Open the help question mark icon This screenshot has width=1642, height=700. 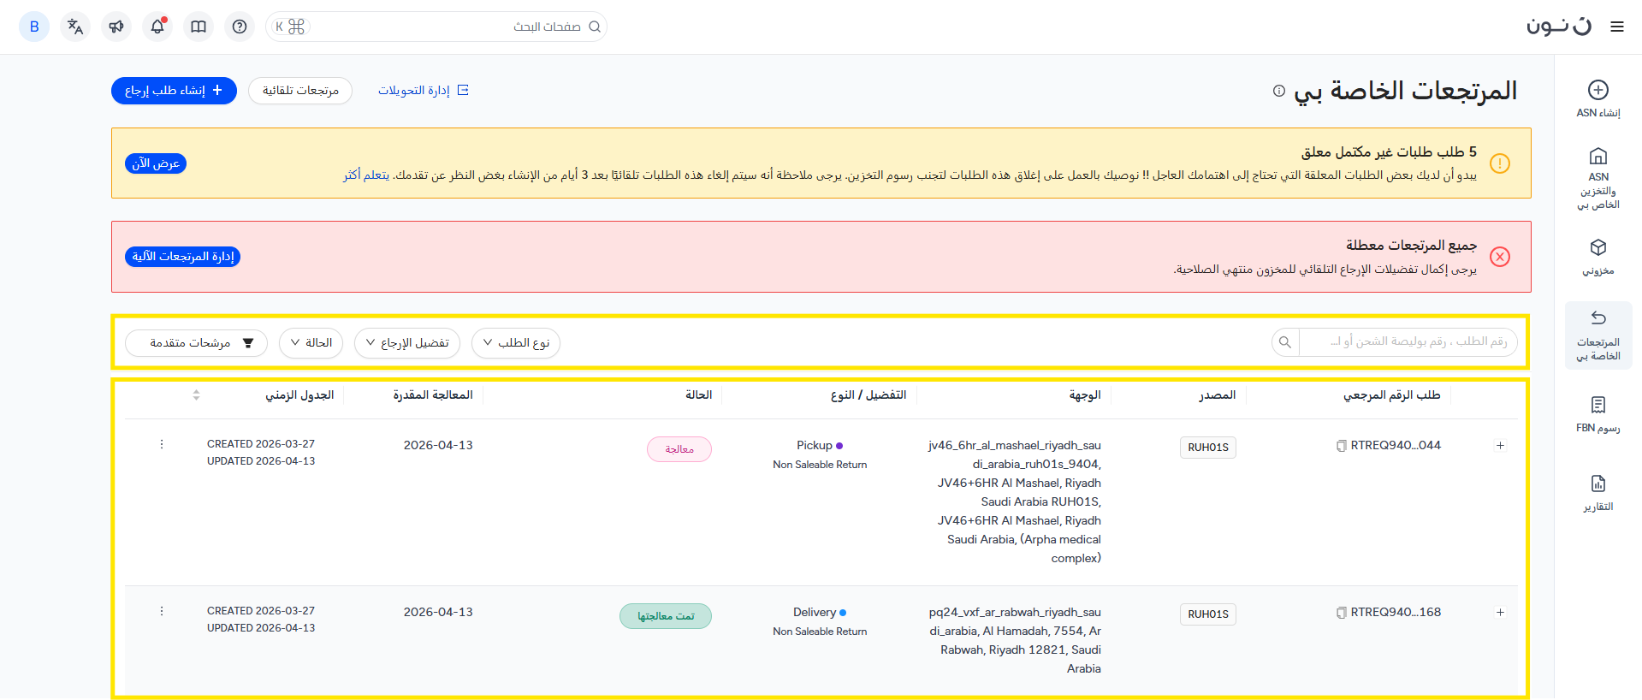tap(240, 27)
